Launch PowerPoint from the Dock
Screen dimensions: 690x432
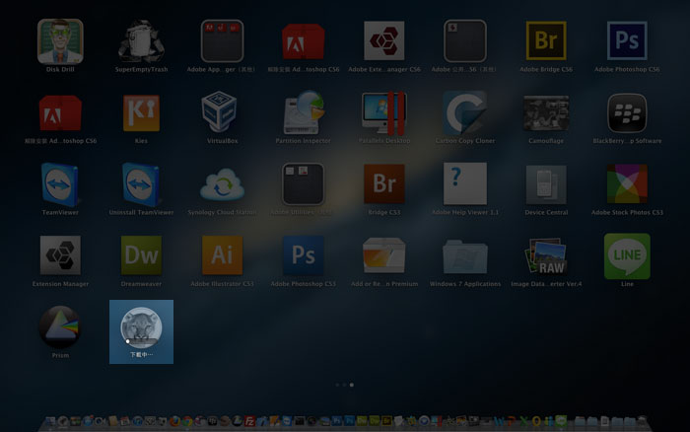pos(511,421)
